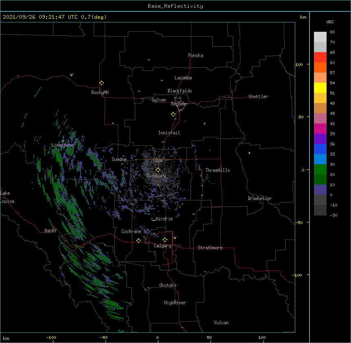Click the yellow marker above Calgary label

click(165, 240)
